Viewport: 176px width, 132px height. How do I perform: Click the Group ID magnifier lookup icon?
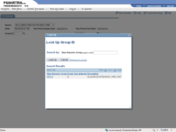24,34
